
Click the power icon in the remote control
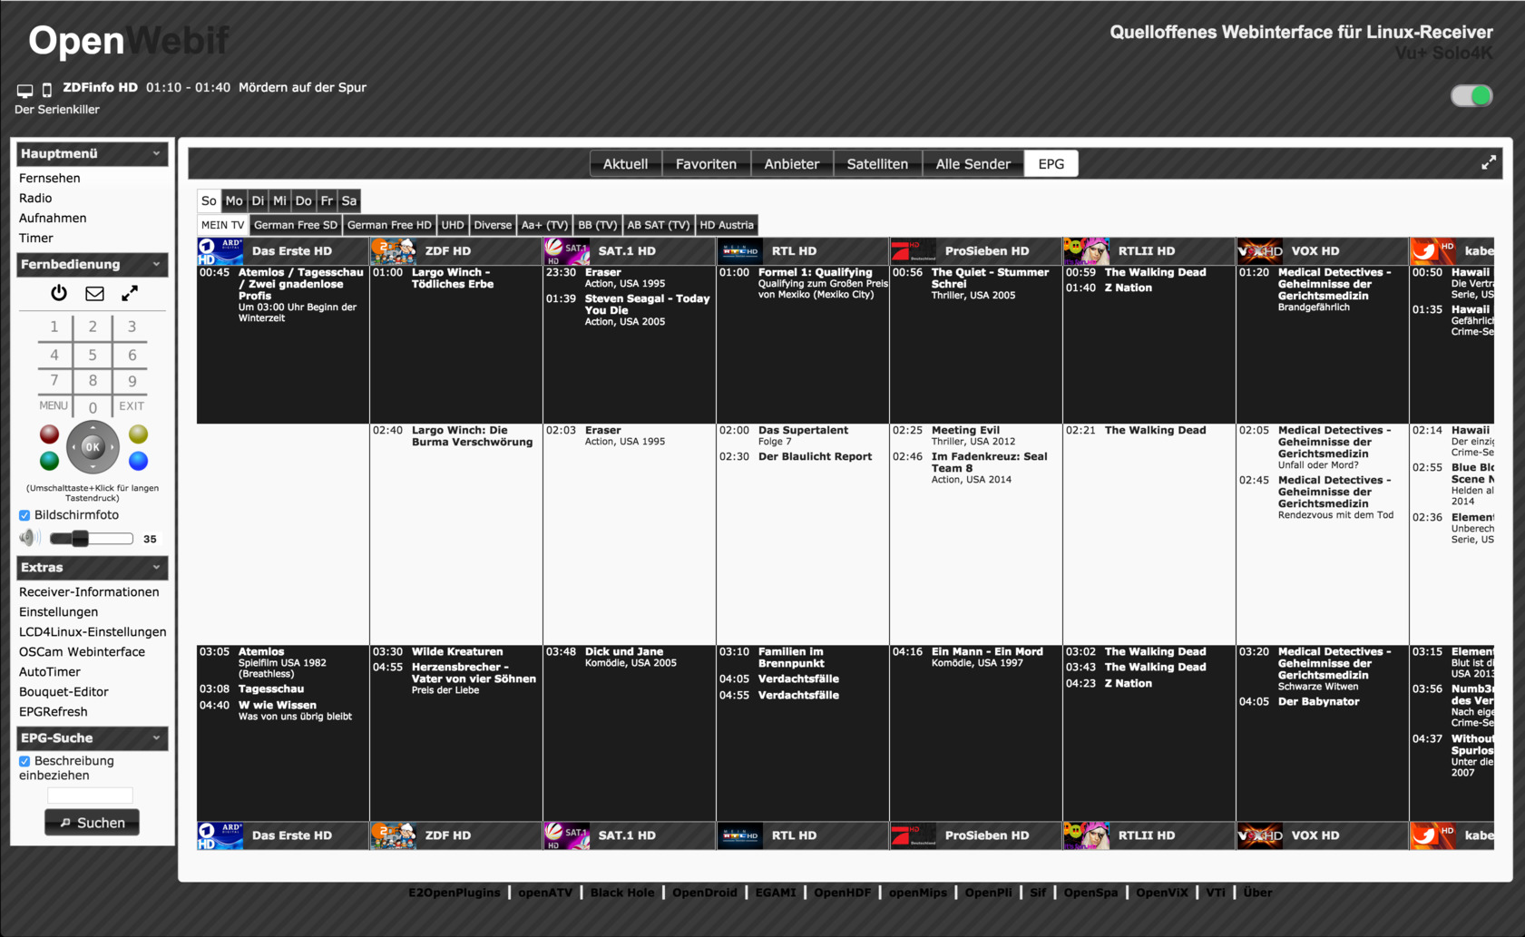point(59,293)
